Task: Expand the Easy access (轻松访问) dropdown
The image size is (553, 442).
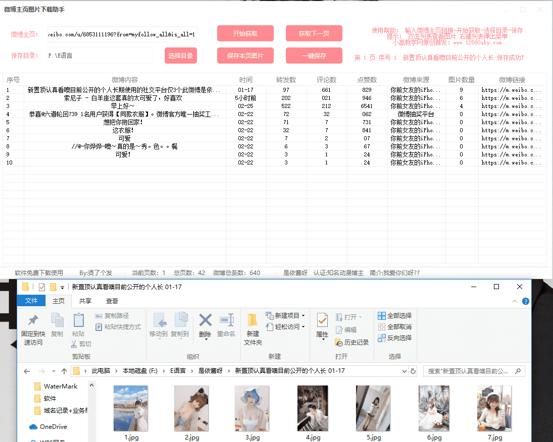Action: [303, 327]
